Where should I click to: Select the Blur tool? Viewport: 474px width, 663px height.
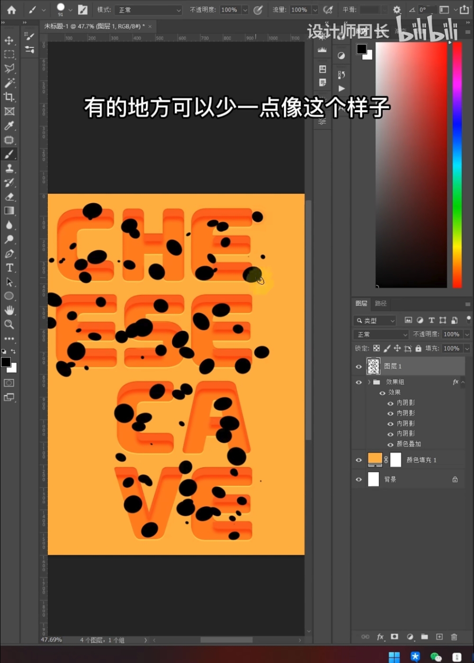pos(9,225)
